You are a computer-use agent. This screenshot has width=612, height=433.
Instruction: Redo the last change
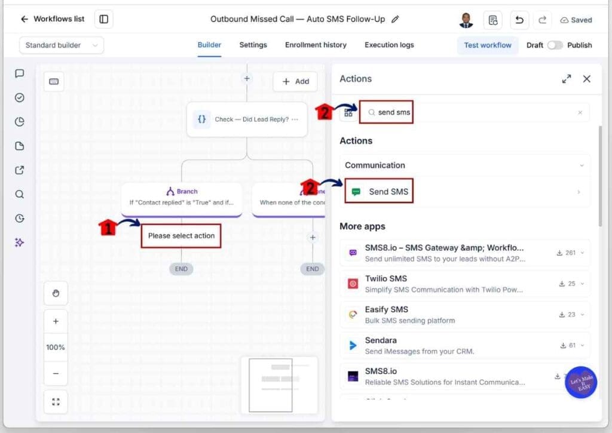(x=543, y=20)
